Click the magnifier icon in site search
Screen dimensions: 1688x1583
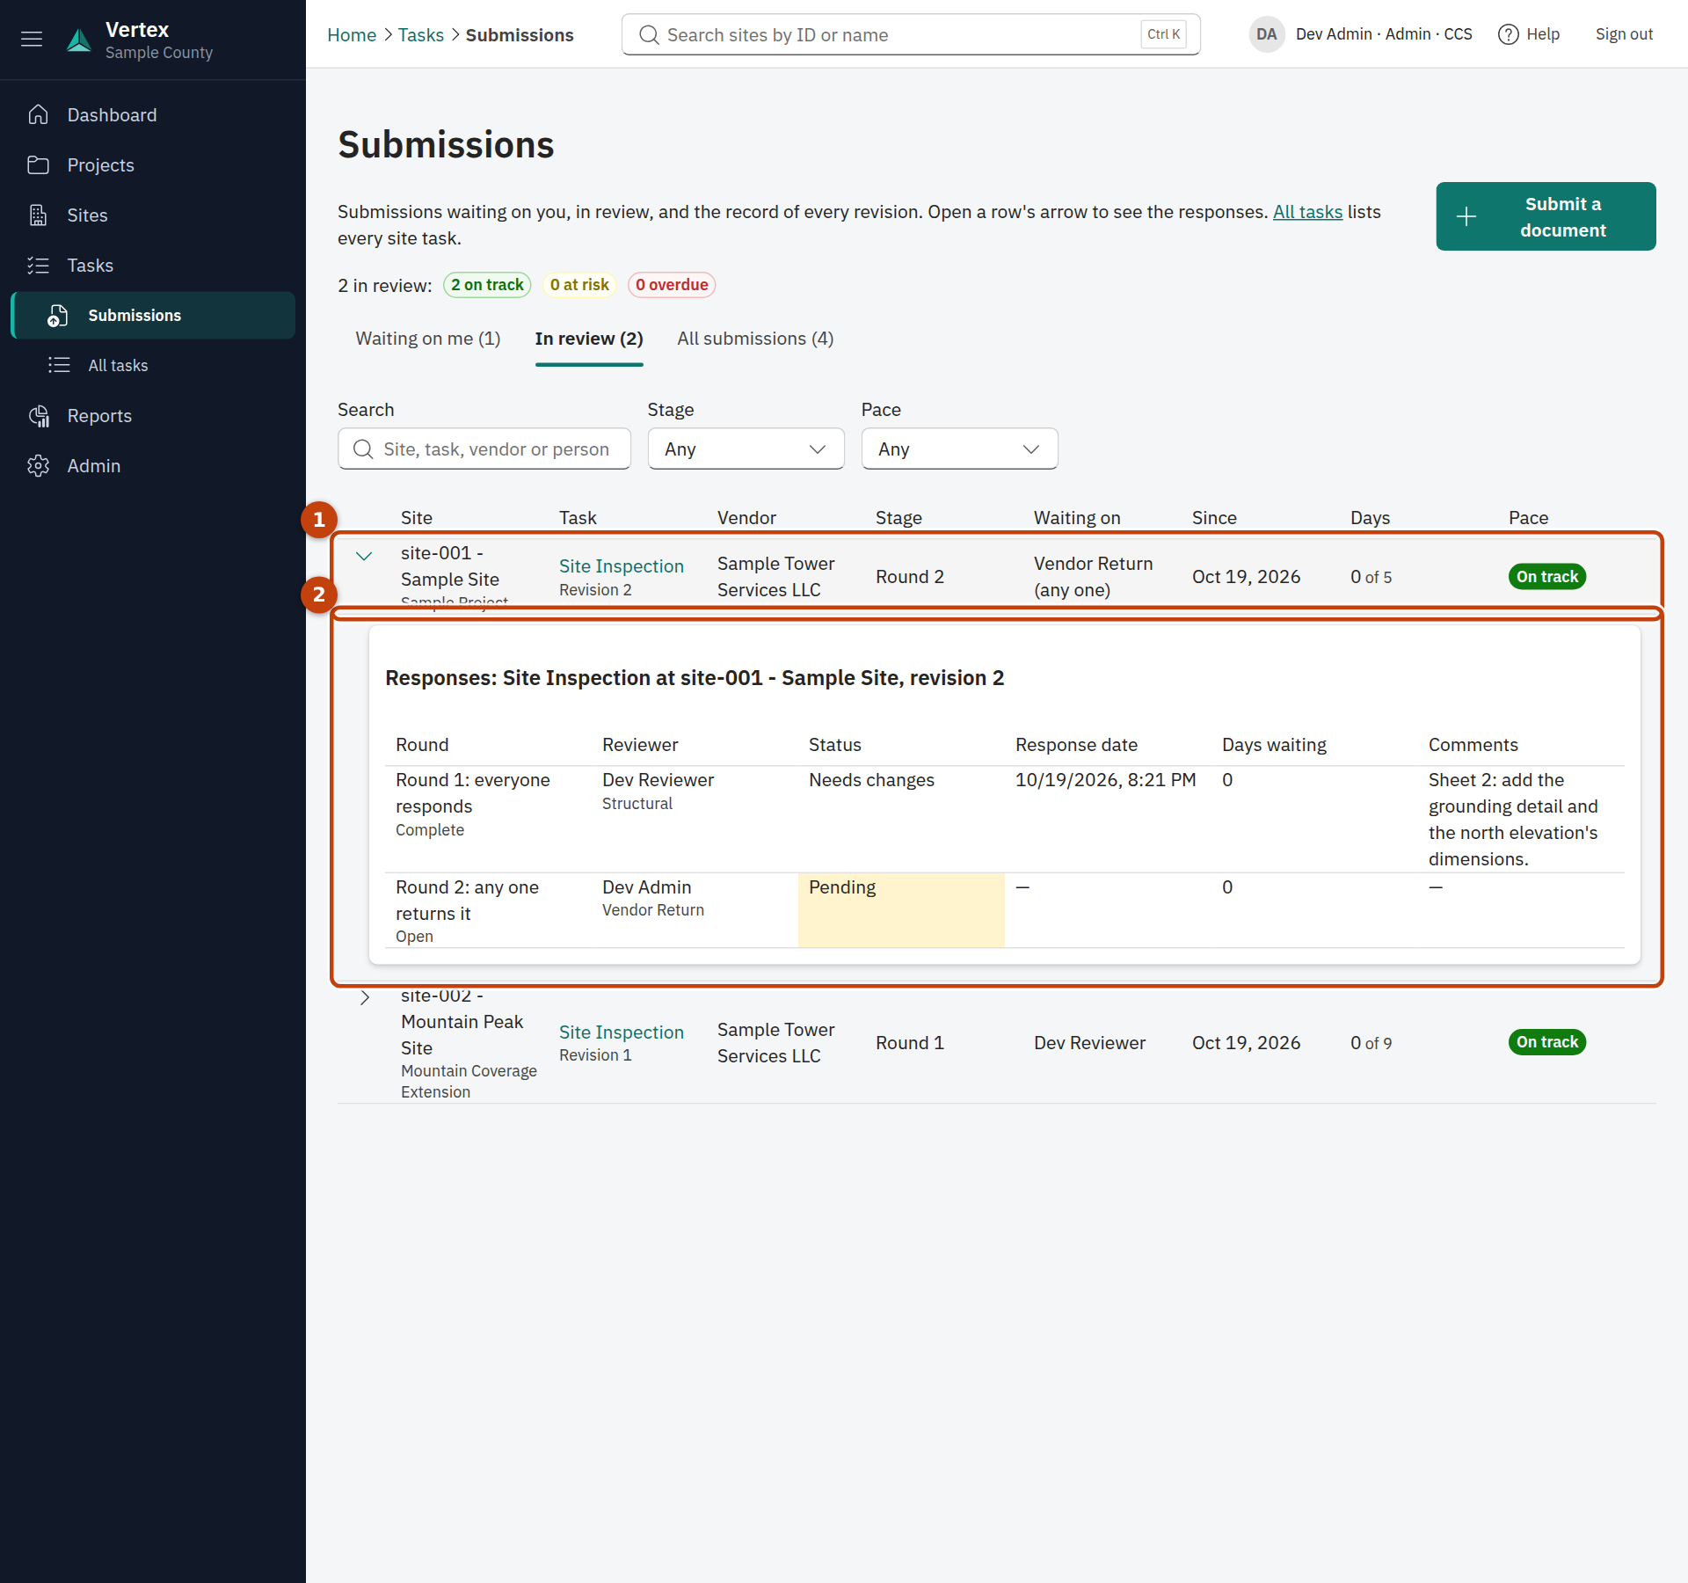point(649,35)
